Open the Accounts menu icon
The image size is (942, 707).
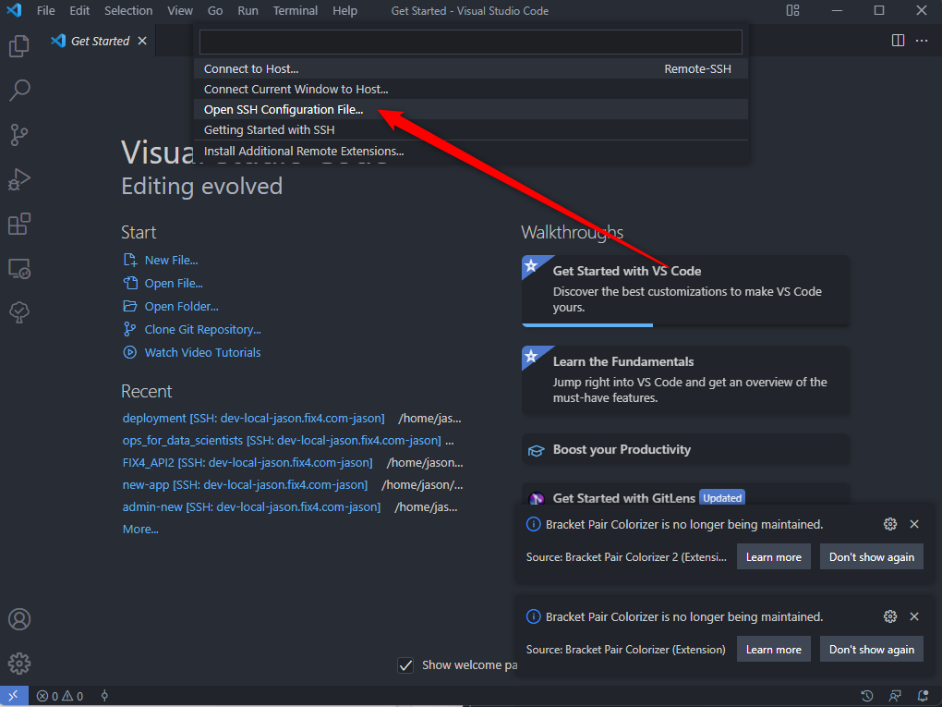(x=19, y=619)
